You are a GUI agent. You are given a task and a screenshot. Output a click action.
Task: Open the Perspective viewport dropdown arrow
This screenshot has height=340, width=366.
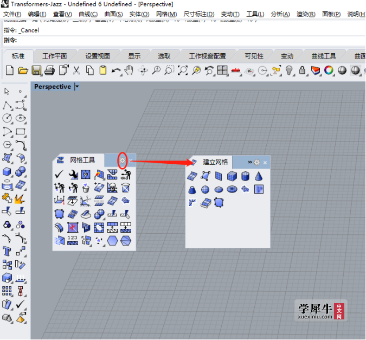coord(77,87)
